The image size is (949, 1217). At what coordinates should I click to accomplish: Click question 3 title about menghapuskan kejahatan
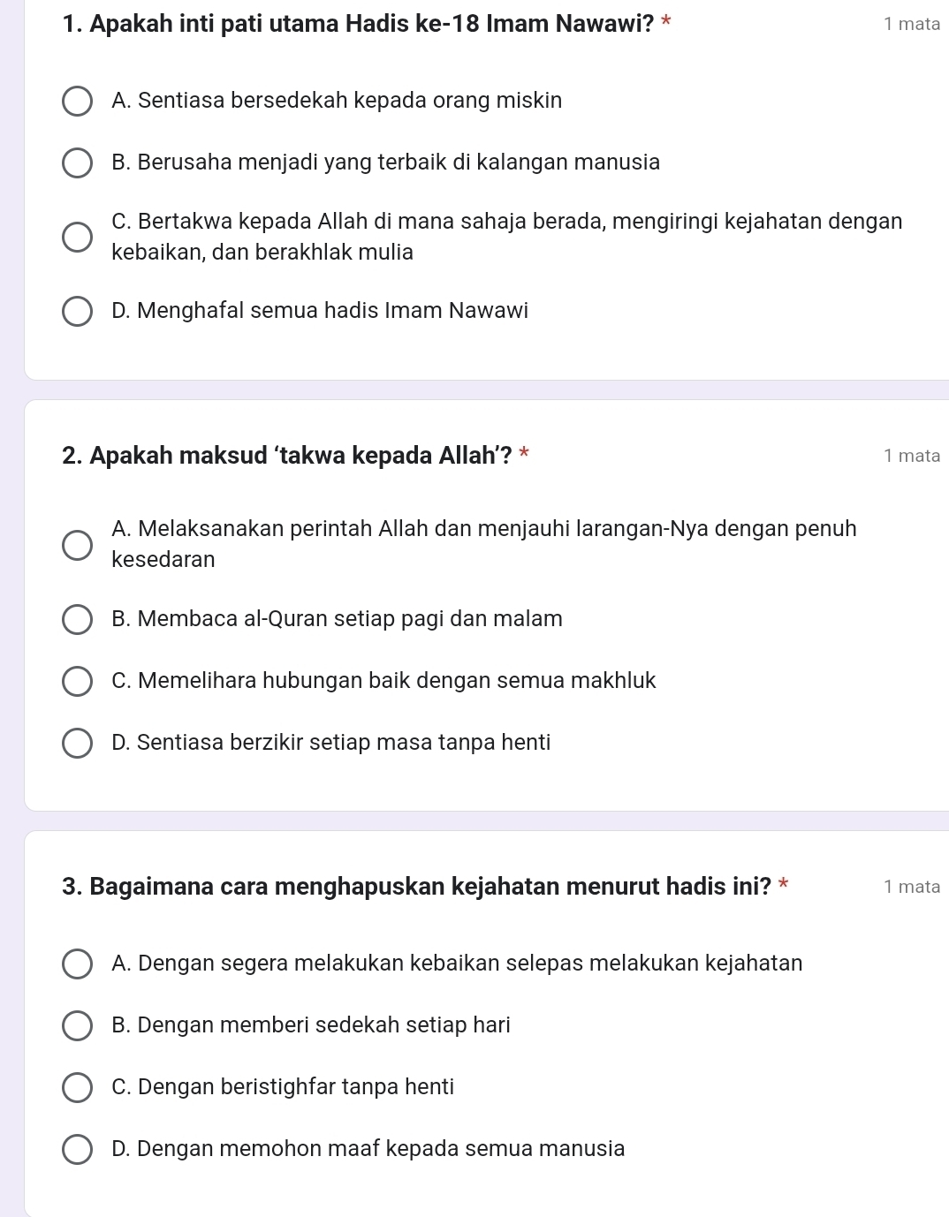click(x=416, y=887)
